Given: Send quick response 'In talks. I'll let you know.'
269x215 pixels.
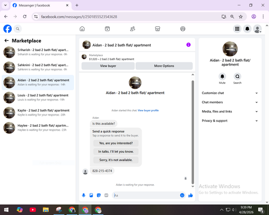Looking at the screenshot, I should tap(116, 152).
